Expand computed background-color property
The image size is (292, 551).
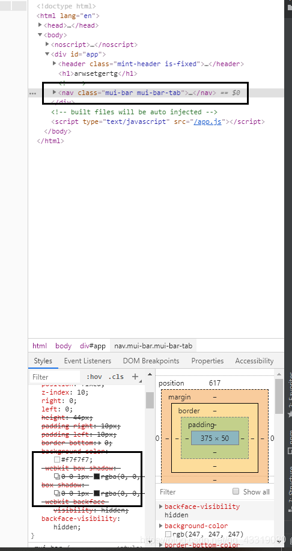tap(161, 526)
